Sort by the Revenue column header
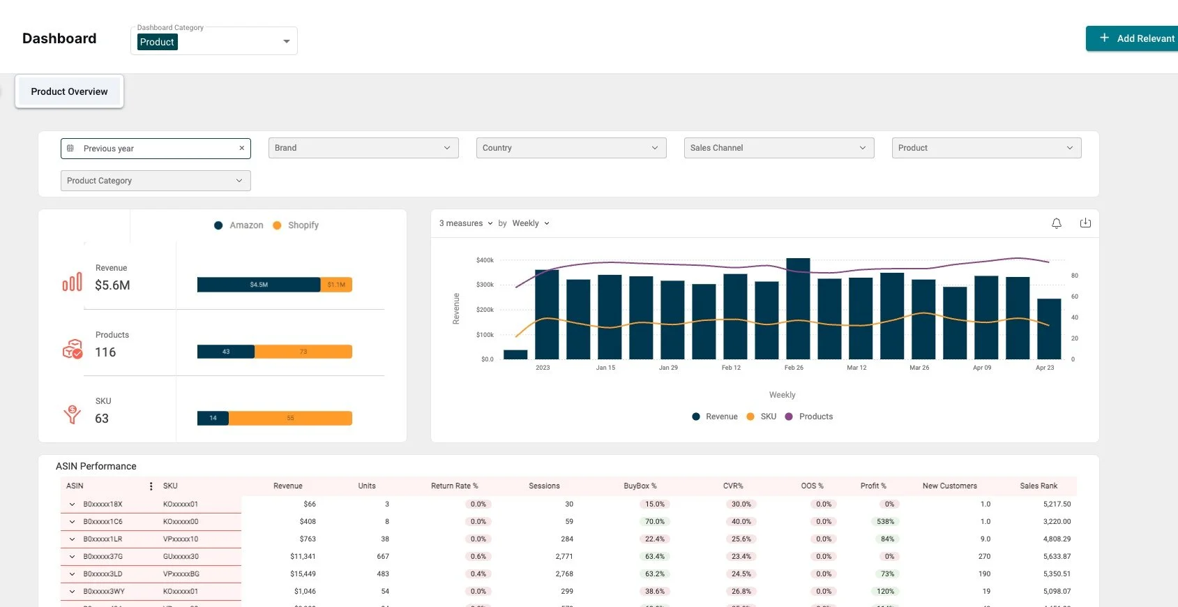1178x607 pixels. pos(288,486)
